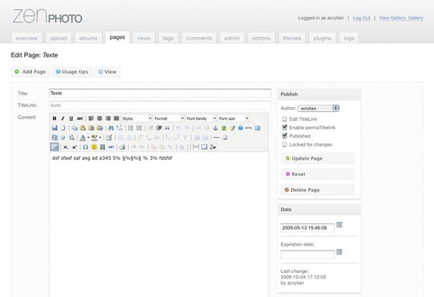
Task: Open calendar picker next to Expiration date
Action: [x=339, y=252]
